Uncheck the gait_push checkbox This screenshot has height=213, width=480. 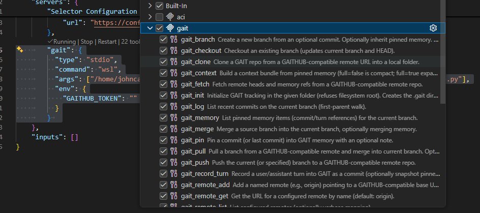(163, 163)
